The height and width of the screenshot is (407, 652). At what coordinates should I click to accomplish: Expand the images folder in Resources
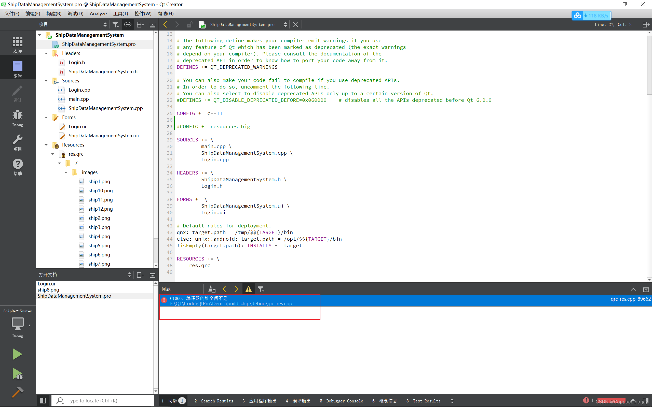point(66,172)
